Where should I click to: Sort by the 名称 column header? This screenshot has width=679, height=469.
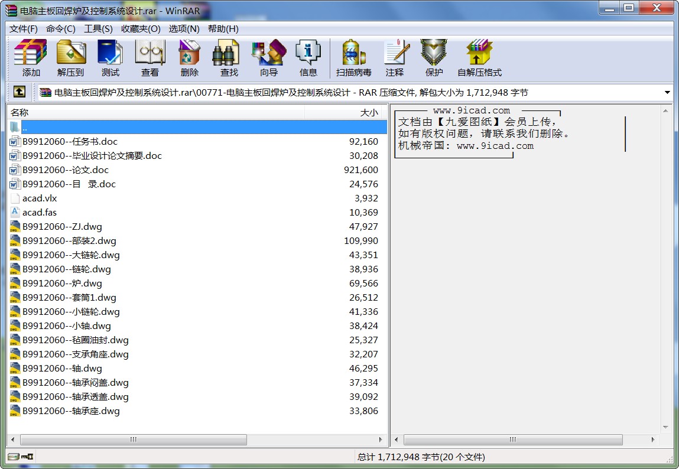[156, 112]
